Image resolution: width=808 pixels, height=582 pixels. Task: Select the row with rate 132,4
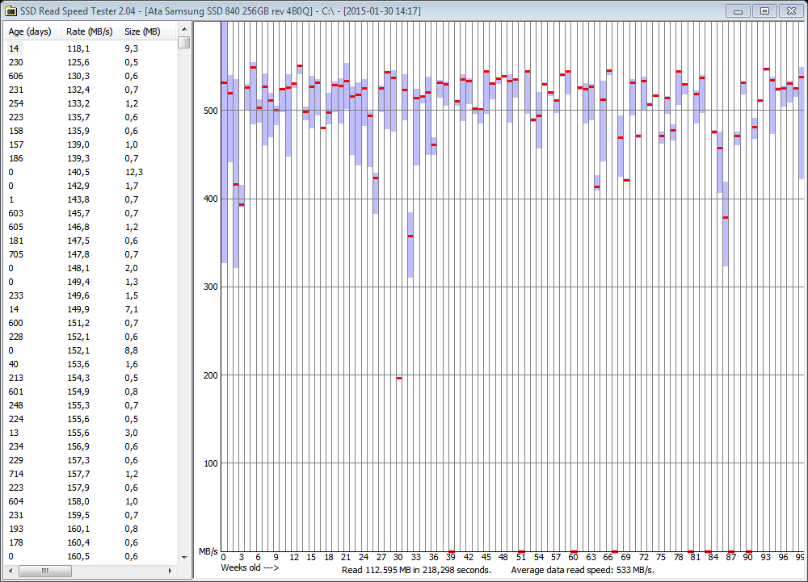90,90
